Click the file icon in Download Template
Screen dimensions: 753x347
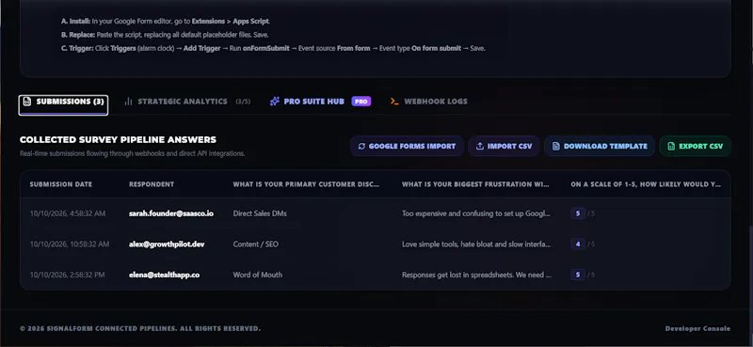[x=555, y=147]
